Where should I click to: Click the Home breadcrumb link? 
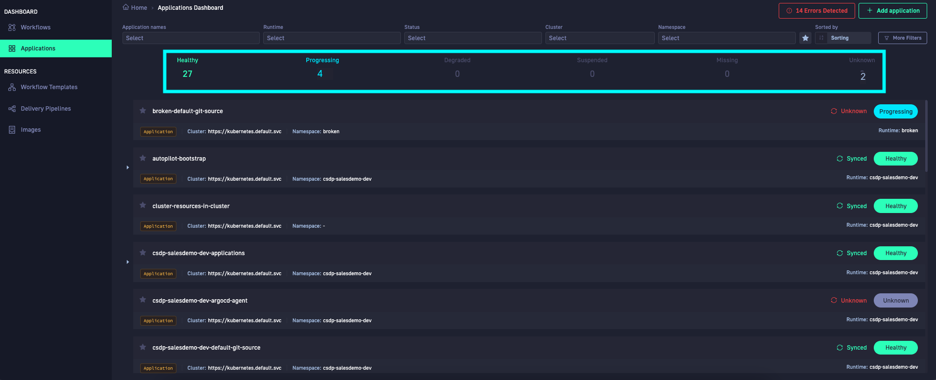click(139, 8)
